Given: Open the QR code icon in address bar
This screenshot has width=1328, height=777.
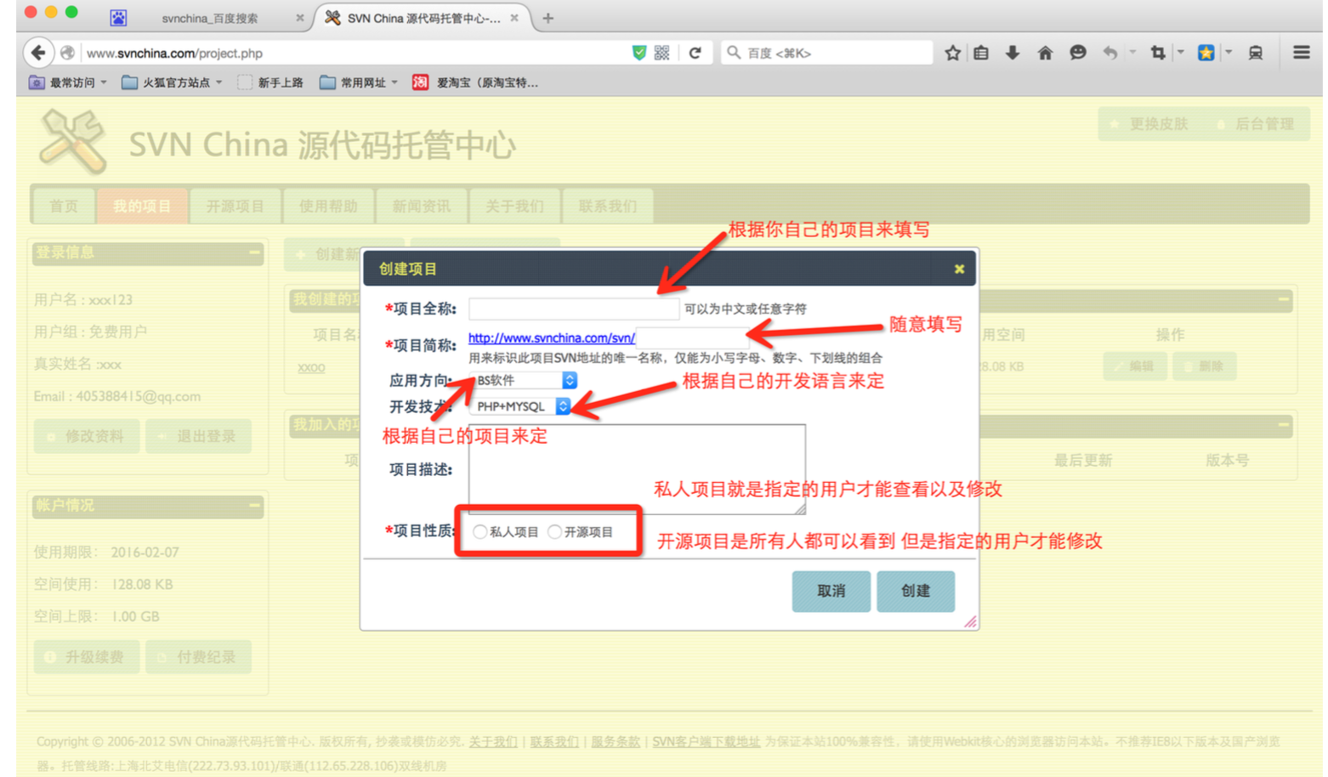Looking at the screenshot, I should pos(662,53).
